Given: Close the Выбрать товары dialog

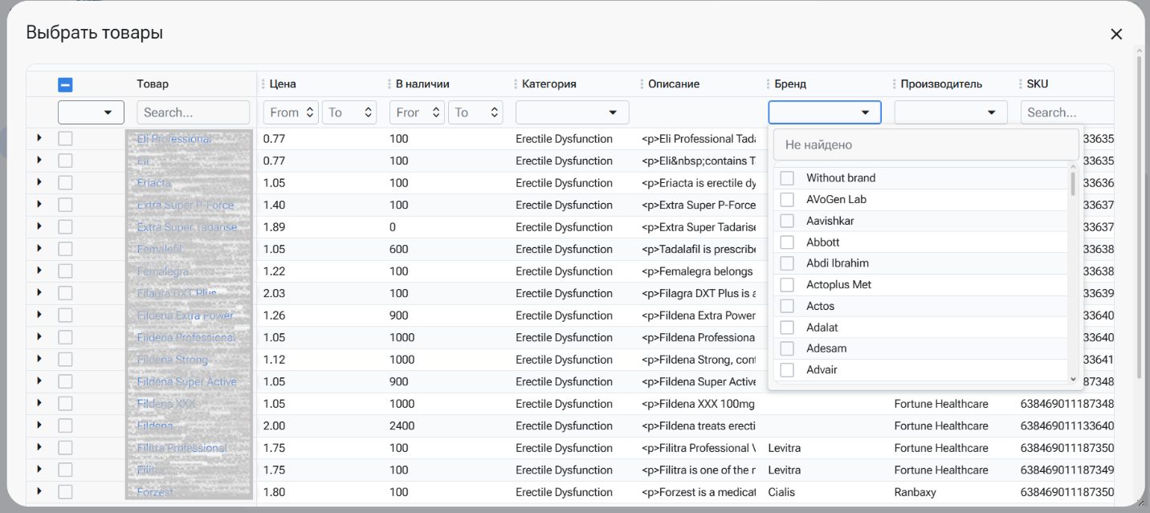Looking at the screenshot, I should point(1115,34).
